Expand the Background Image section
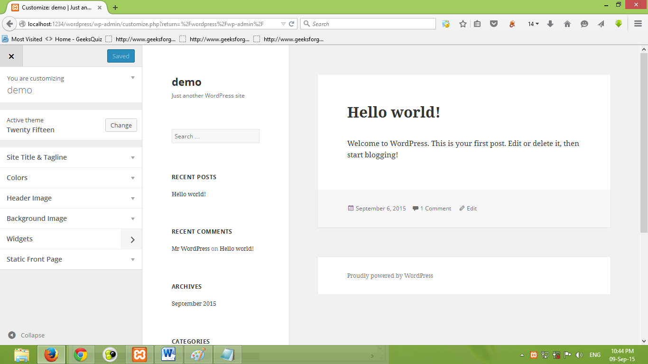Viewport: 648px width, 364px height. click(71, 218)
